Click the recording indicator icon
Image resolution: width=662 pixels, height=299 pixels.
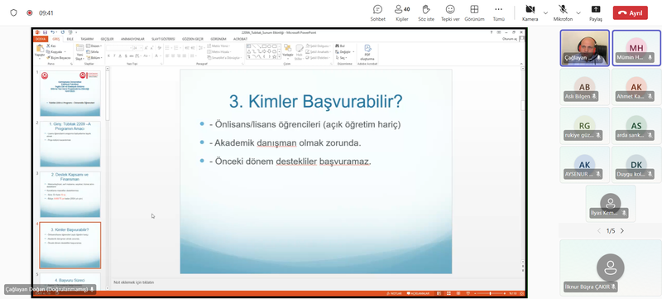coord(30,13)
